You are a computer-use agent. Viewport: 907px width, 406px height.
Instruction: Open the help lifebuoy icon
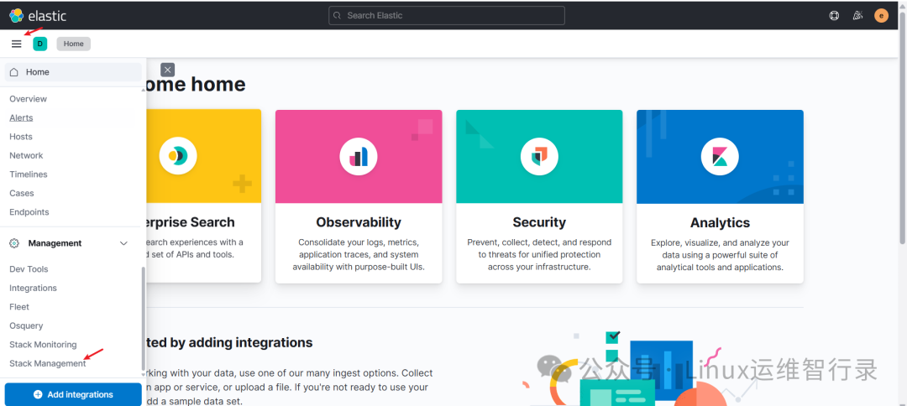[834, 16]
